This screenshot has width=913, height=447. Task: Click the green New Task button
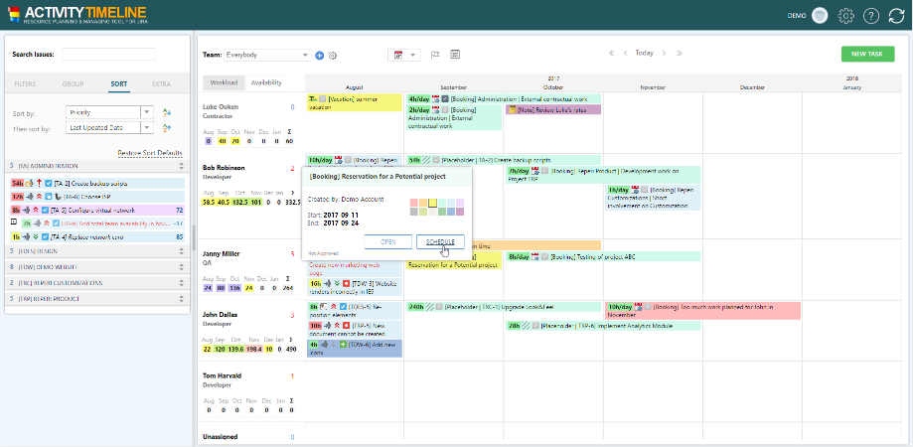(x=866, y=54)
